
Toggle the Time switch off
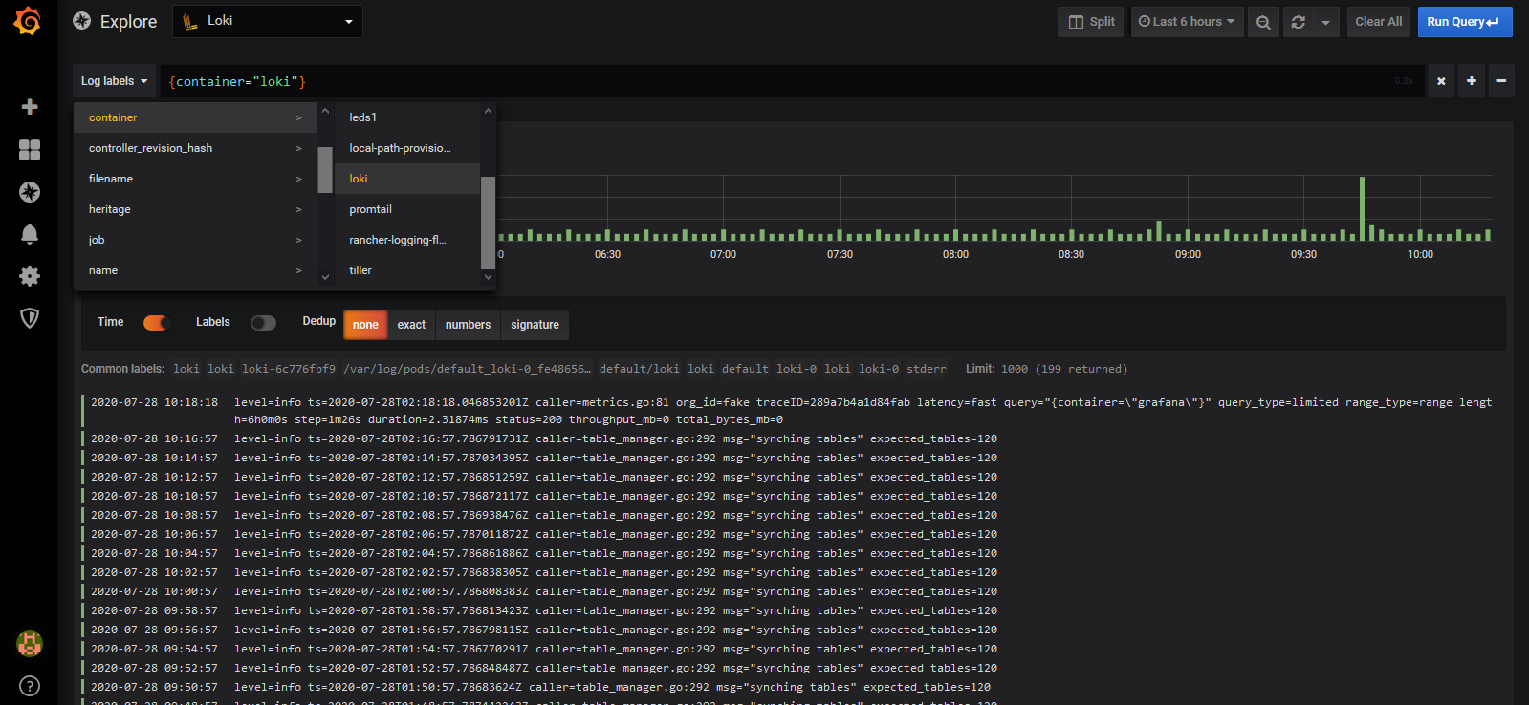click(156, 323)
